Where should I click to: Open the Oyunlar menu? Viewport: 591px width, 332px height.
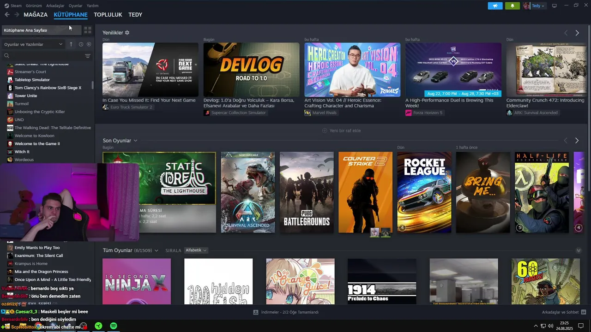pos(75,6)
